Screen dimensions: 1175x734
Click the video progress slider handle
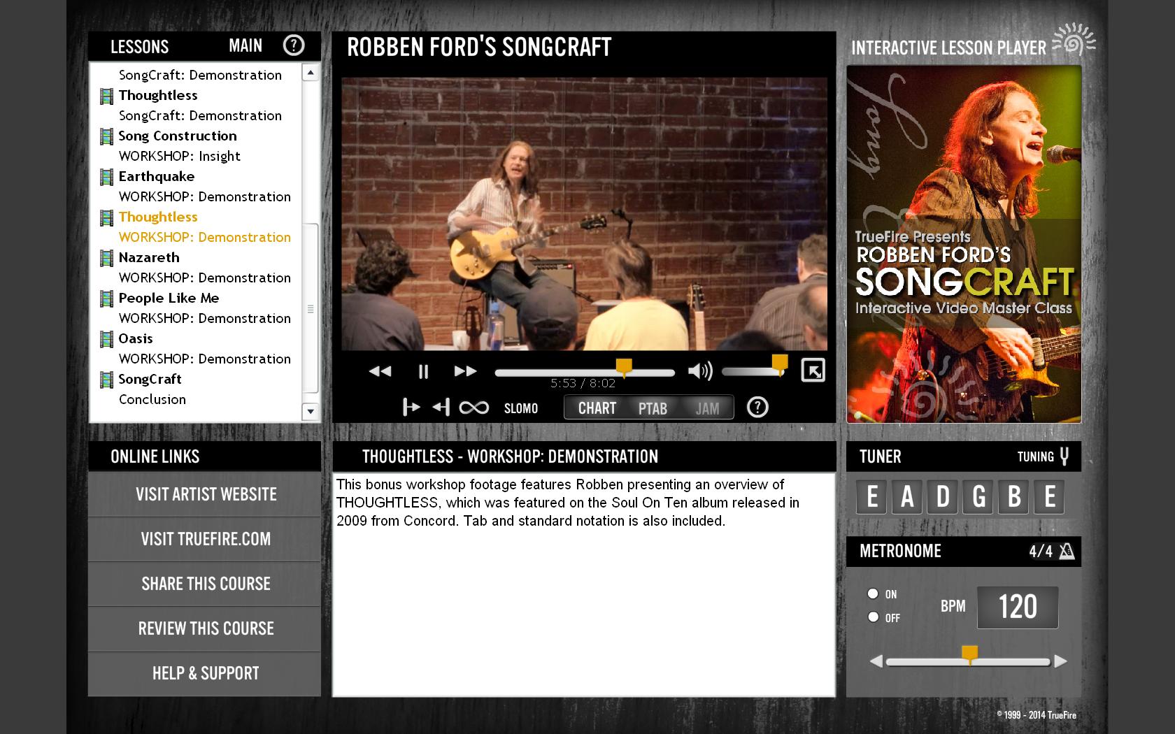point(624,367)
